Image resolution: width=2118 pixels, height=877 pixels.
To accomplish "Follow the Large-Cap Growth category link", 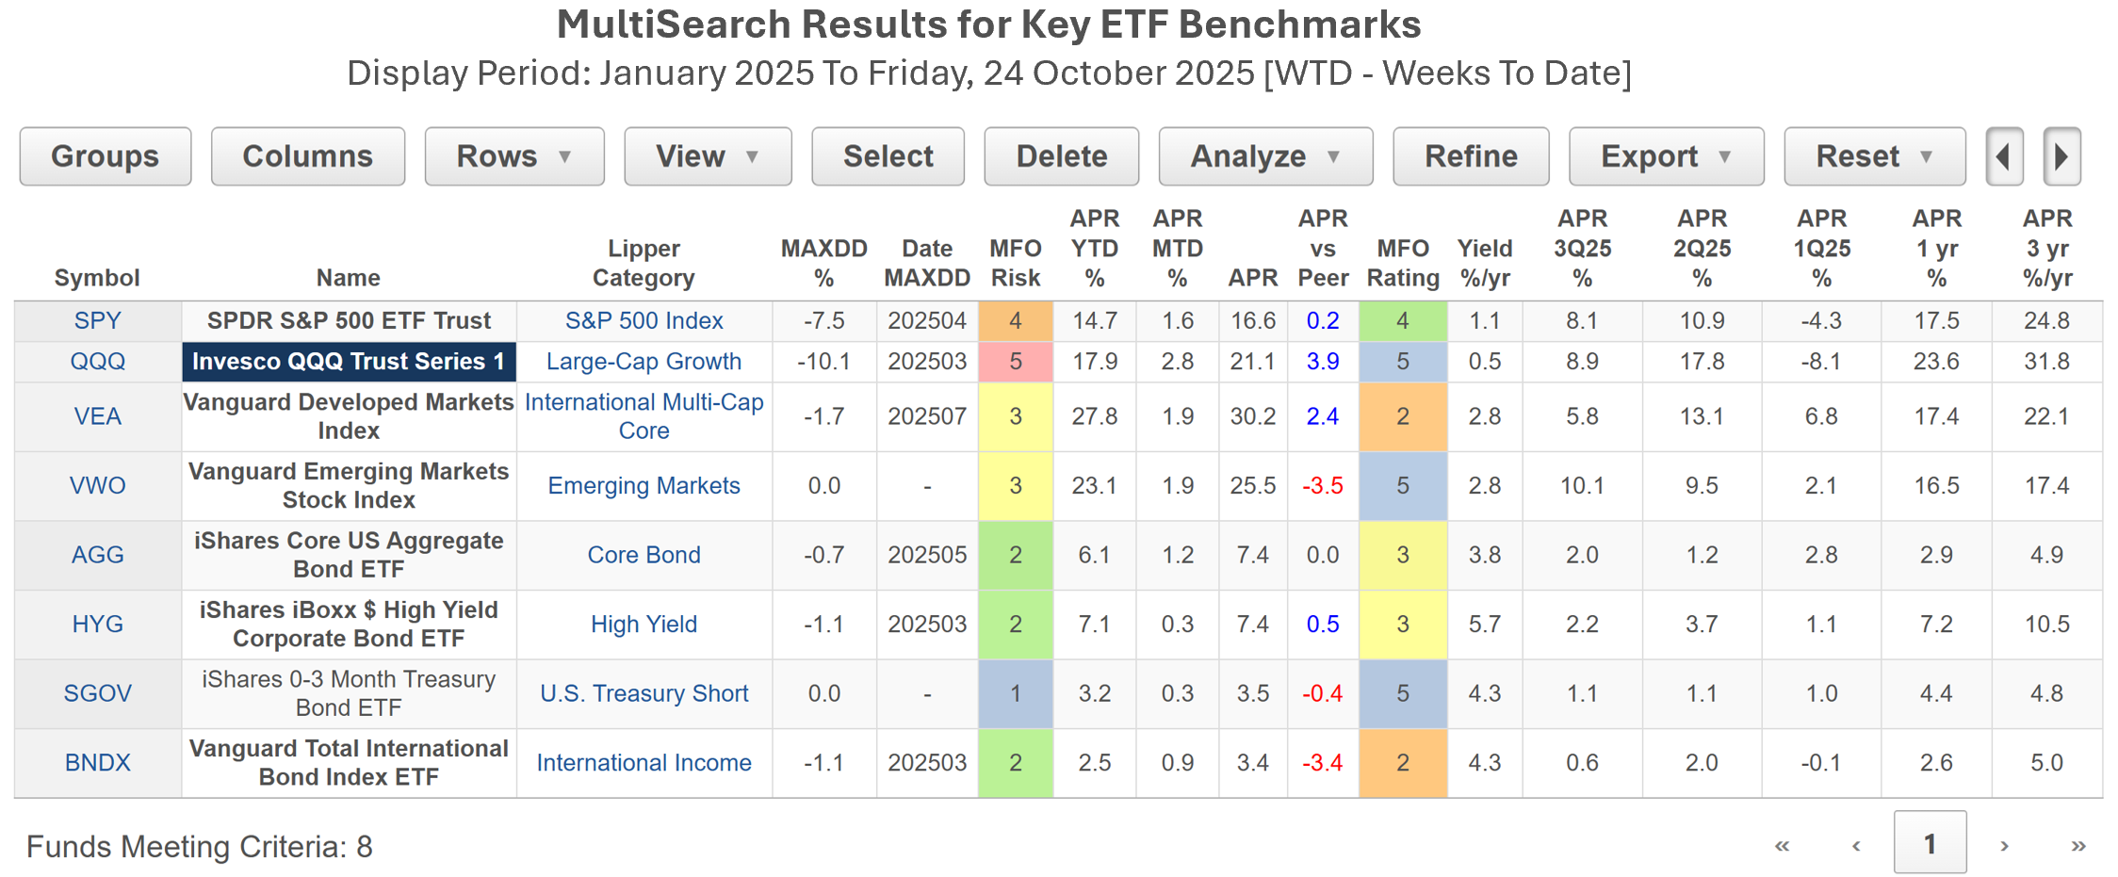I will [644, 362].
